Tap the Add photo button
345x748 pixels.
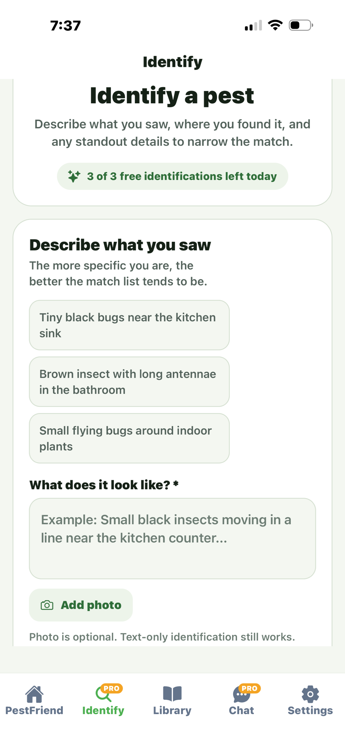click(x=81, y=605)
